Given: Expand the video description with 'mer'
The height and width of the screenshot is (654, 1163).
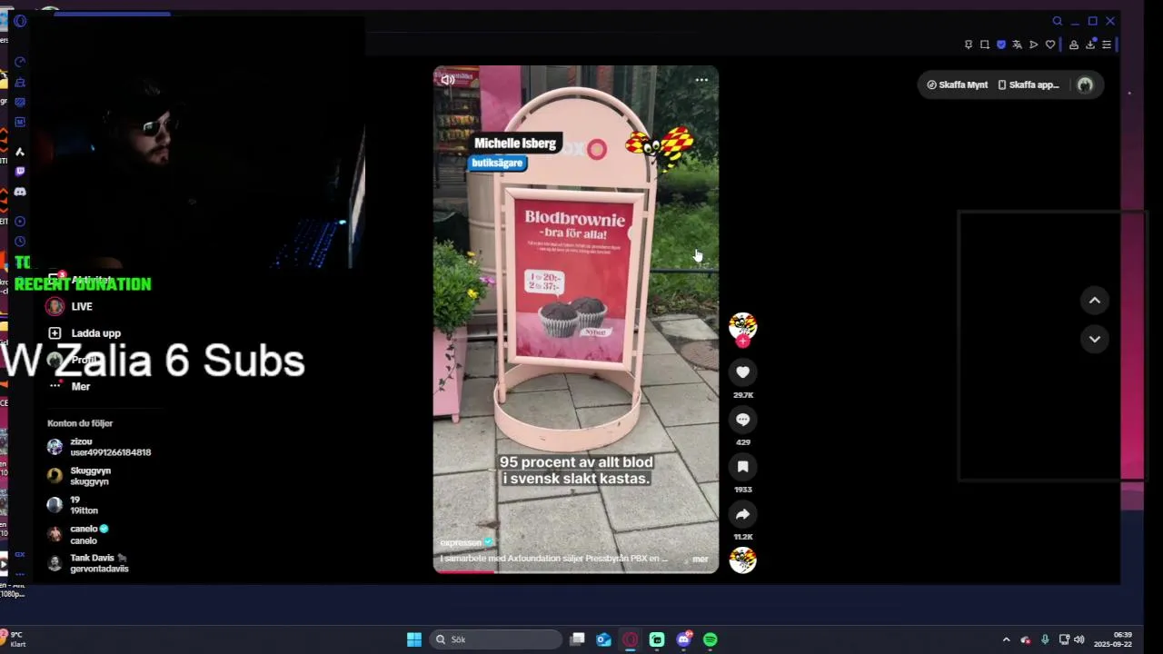Looking at the screenshot, I should click(x=700, y=559).
